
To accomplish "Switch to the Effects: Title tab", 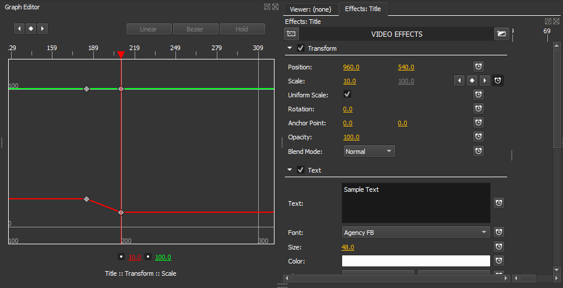I will pyautogui.click(x=363, y=9).
